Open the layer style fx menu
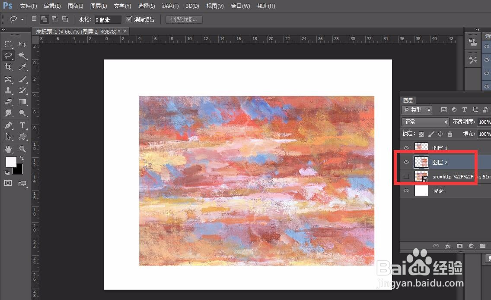The image size is (491, 300). [448, 246]
